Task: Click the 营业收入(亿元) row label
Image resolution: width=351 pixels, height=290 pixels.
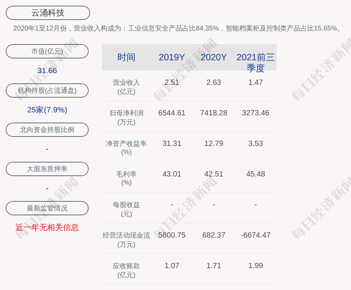Action: click(x=126, y=87)
